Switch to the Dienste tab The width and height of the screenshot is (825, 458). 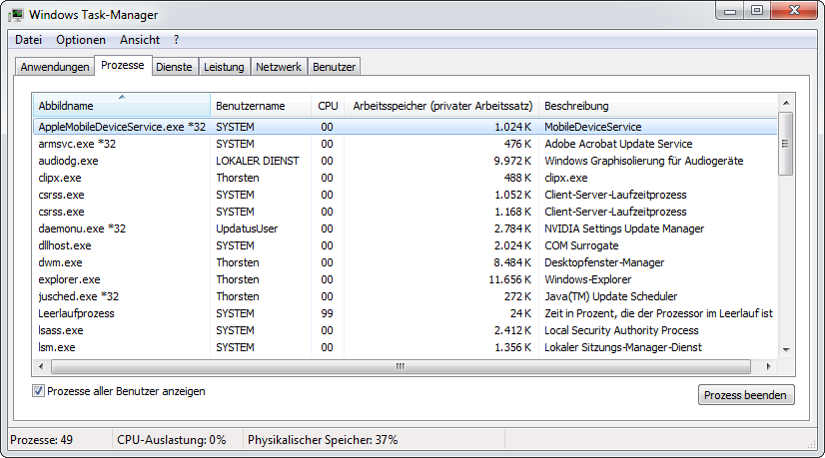[174, 67]
